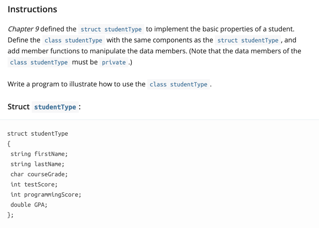Select the string firstName code line
Viewport: 319px width, 228px height.
39,154
